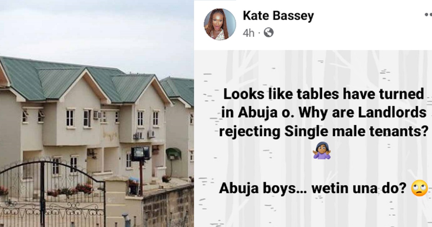
Task: Click the 4h post timestamp
Action: [248, 33]
